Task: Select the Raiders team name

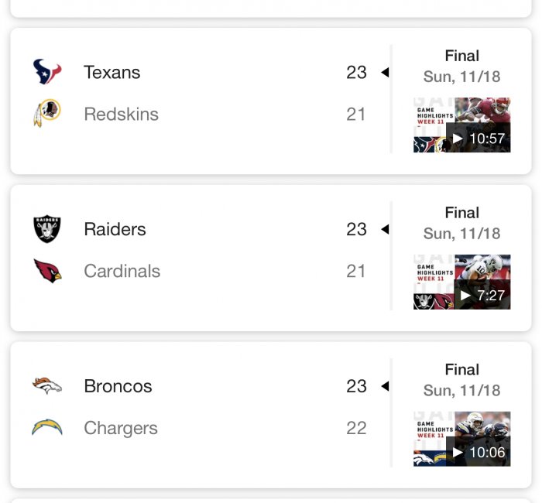Action: pyautogui.click(x=115, y=230)
